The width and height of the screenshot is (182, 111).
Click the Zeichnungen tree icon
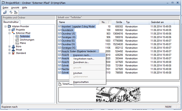tap(17, 40)
